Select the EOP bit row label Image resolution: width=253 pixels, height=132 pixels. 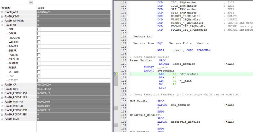[x=11, y=29]
